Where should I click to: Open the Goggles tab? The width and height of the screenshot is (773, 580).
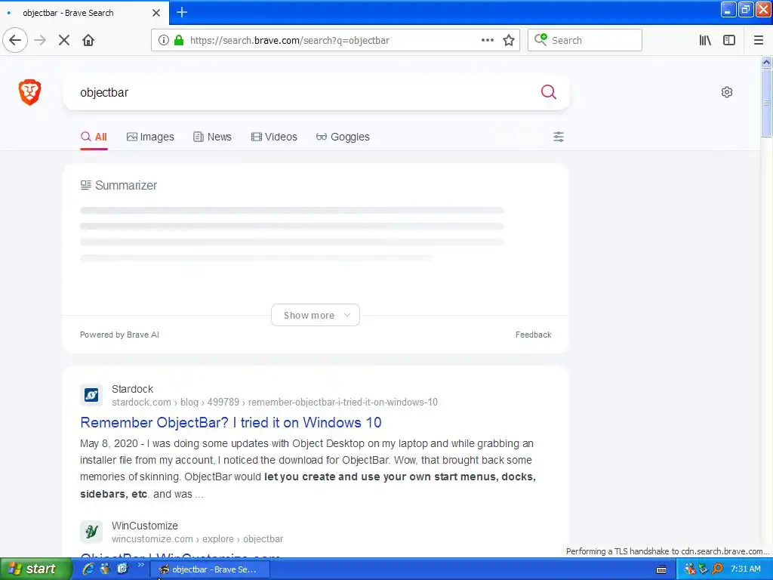click(343, 137)
